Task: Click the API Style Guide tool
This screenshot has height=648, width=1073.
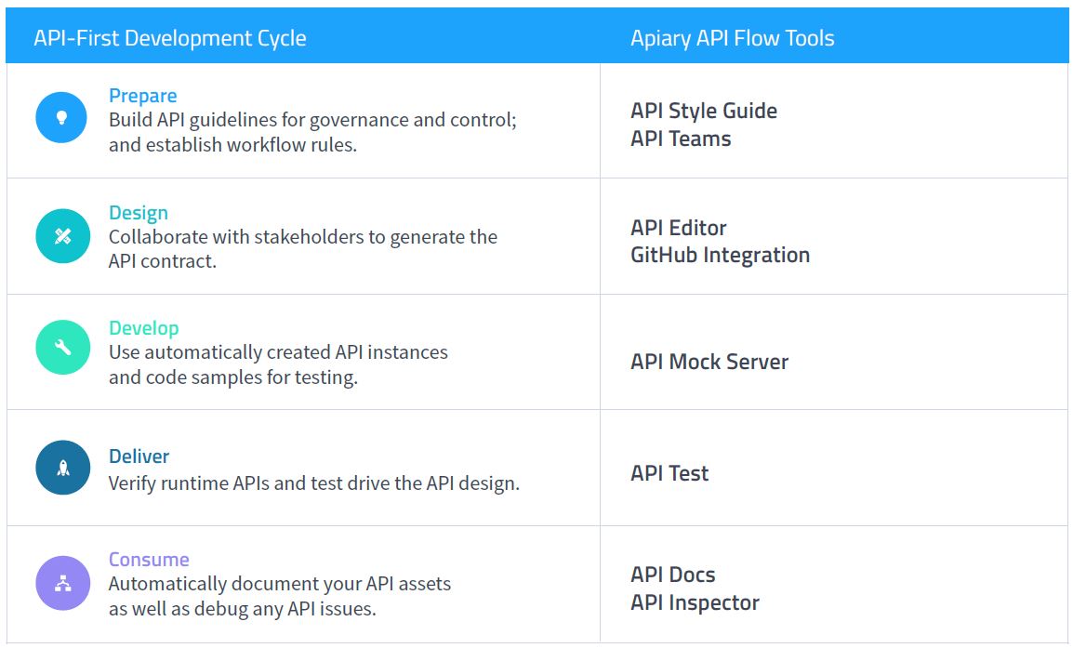Action: pos(704,111)
